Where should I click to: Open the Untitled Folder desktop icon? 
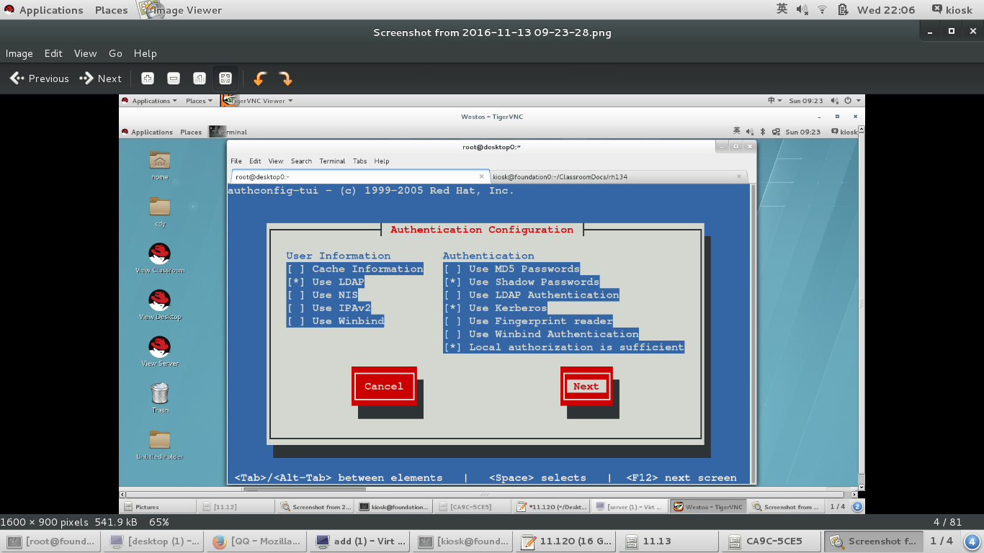tap(160, 445)
